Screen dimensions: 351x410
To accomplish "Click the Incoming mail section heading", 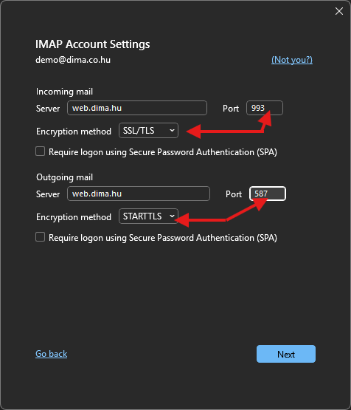I will [64, 92].
